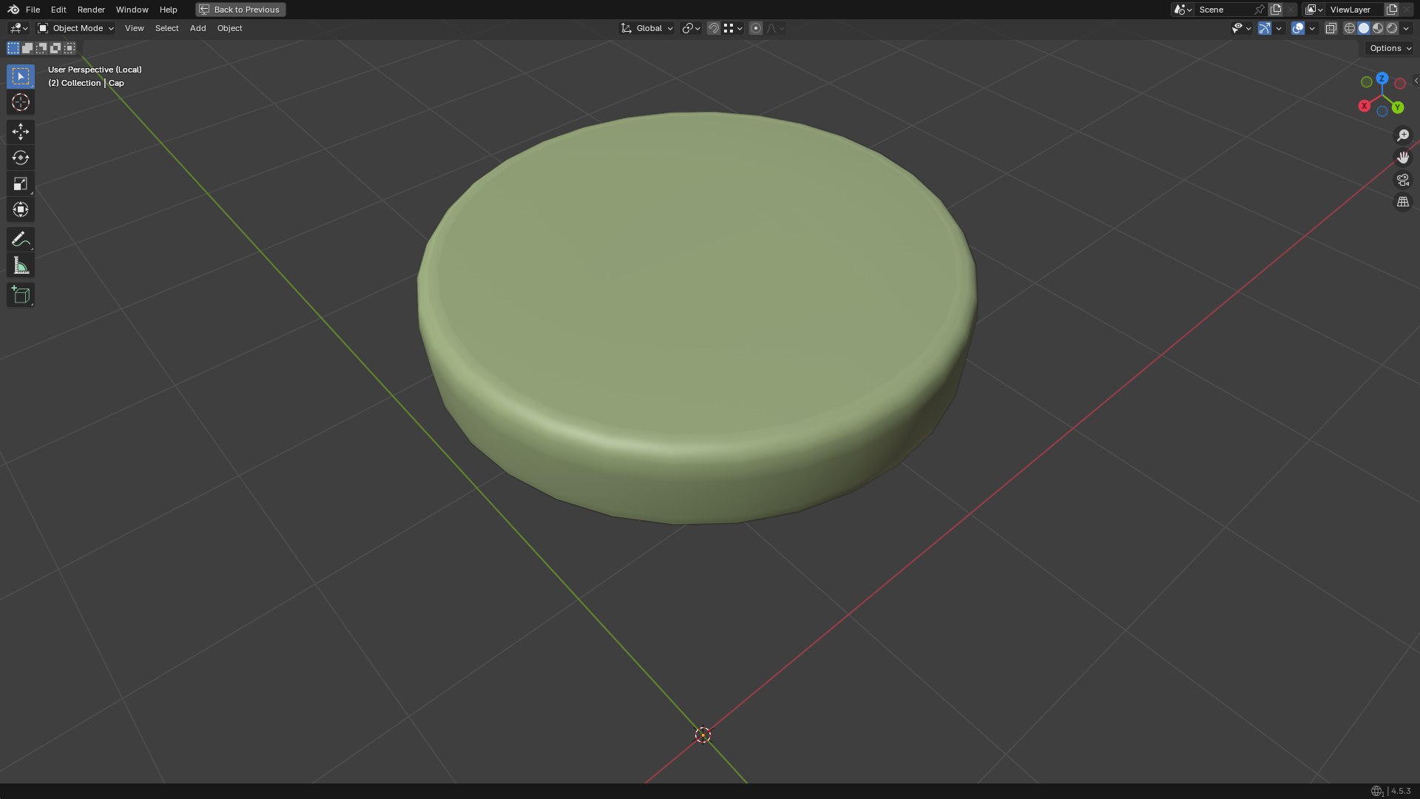This screenshot has height=799, width=1420.
Task: Activate the 3D Cursor tool
Action: coord(21,102)
